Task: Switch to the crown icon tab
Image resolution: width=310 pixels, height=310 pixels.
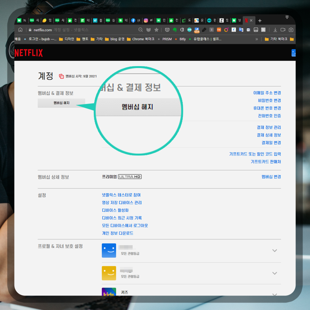Action: (x=98, y=20)
